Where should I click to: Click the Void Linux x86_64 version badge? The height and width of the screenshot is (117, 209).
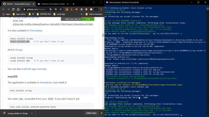coord(78,19)
